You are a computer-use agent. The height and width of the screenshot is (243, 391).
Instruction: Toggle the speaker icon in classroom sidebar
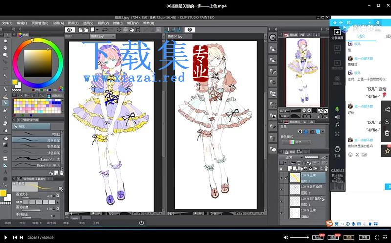point(337,117)
